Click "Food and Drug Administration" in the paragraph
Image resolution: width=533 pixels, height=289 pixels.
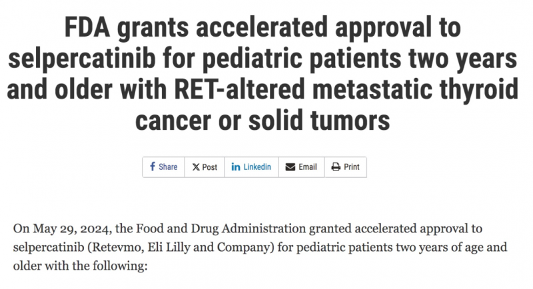[x=221, y=228]
